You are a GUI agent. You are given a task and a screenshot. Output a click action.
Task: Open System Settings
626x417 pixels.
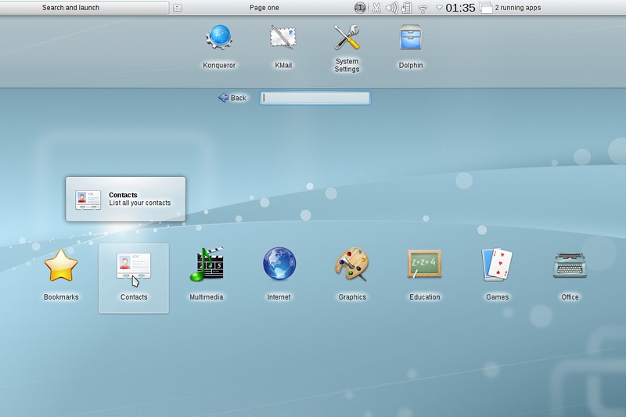tap(347, 49)
